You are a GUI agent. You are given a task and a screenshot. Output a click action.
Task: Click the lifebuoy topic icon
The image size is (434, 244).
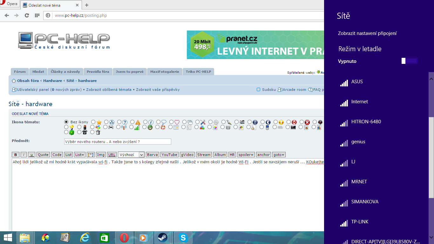click(163, 127)
